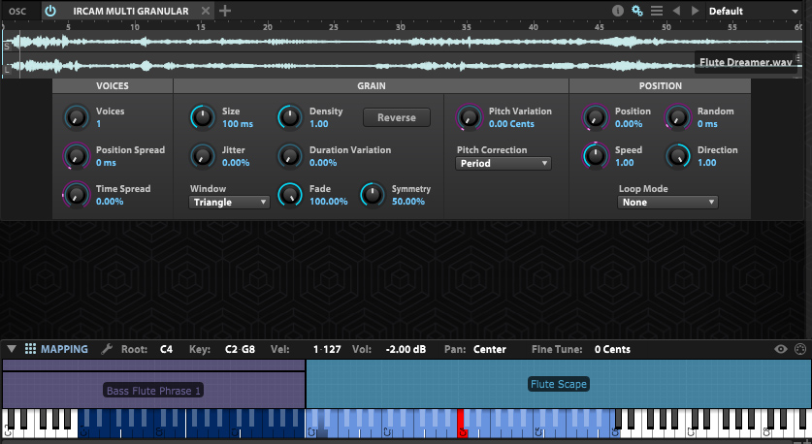This screenshot has height=444, width=812.
Task: Click the Flute Dreamer.wav file name
Action: [x=745, y=62]
